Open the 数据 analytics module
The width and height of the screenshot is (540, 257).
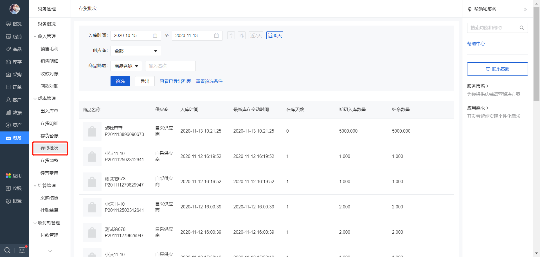[x=14, y=112]
